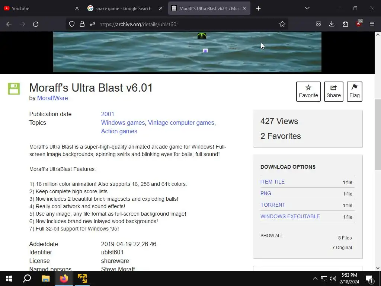Click the scrollbar down arrow
The height and width of the screenshot is (286, 381).
pos(378,268)
